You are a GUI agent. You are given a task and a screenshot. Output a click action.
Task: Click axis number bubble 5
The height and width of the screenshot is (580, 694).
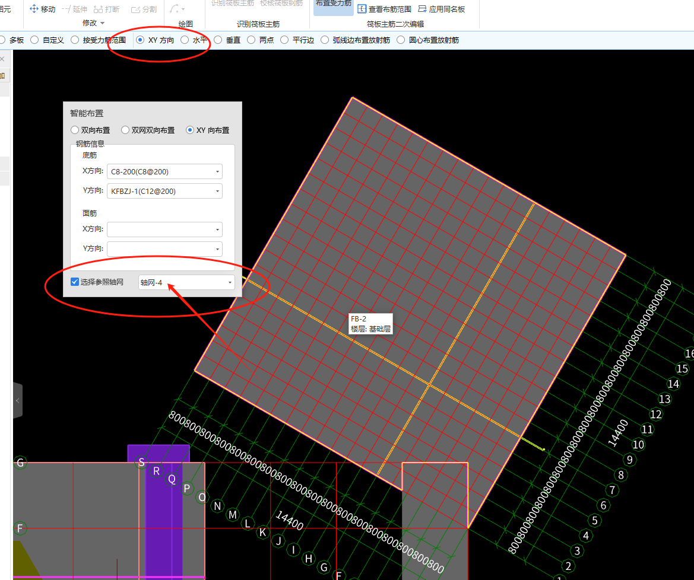tap(594, 520)
